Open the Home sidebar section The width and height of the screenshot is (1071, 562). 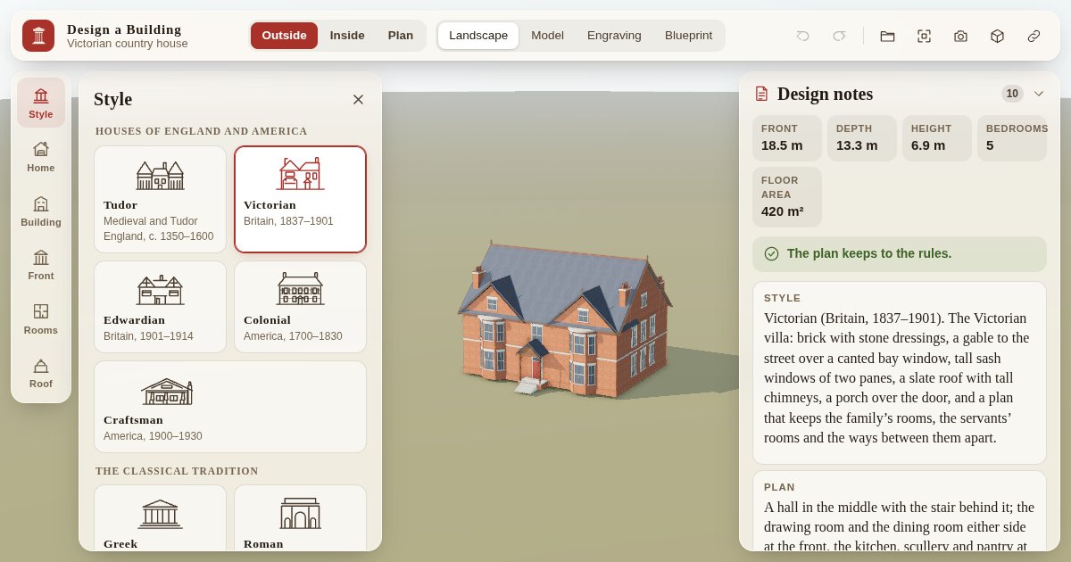click(x=41, y=157)
